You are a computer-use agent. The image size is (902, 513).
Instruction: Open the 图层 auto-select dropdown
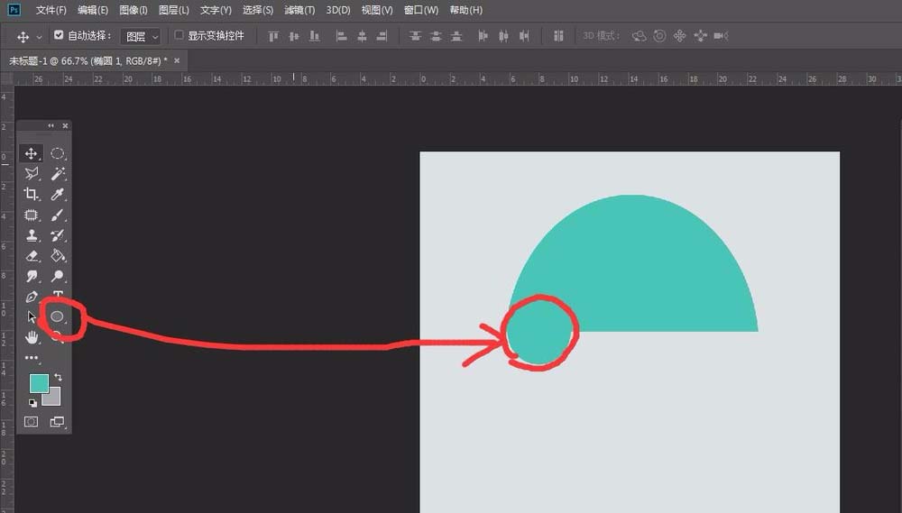tap(142, 36)
